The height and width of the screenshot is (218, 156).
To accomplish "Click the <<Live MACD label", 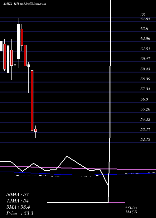I will pos(131,210).
